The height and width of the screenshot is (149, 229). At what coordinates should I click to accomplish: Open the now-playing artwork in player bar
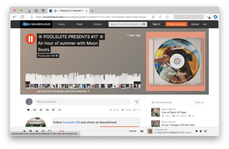[150, 131]
